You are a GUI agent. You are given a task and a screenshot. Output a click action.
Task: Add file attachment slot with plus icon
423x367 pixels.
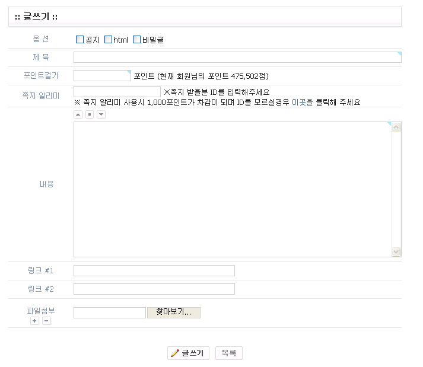pyautogui.click(x=34, y=321)
